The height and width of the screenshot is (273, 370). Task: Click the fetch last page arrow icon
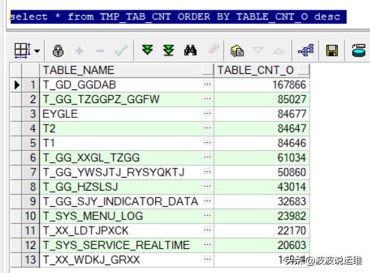click(169, 50)
